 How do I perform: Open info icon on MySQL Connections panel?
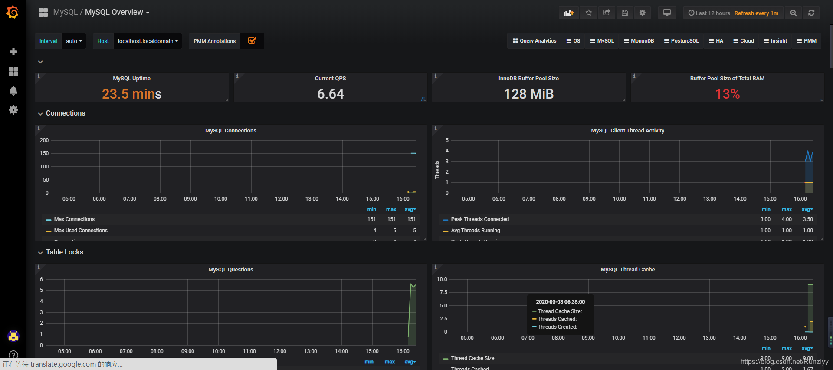tap(39, 128)
